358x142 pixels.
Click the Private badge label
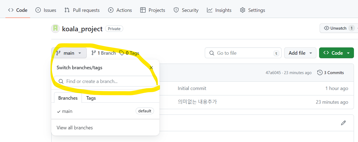point(114,29)
